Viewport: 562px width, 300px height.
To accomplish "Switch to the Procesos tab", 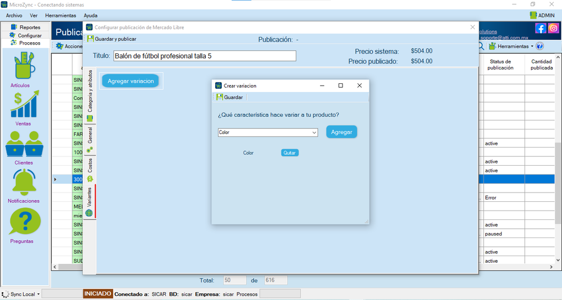I will [25, 43].
